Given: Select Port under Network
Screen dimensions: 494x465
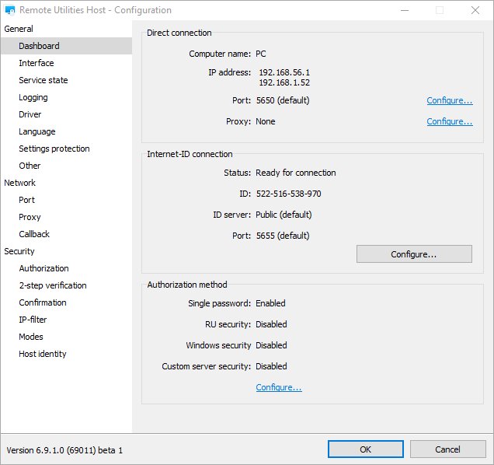Looking at the screenshot, I should pos(26,200).
